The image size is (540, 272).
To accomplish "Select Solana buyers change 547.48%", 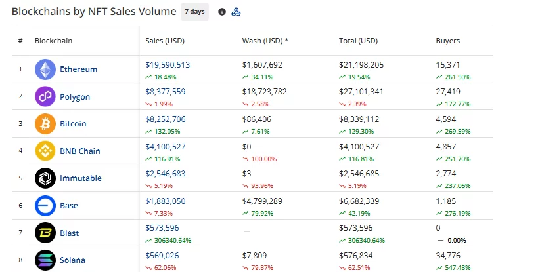I will 458,267.
